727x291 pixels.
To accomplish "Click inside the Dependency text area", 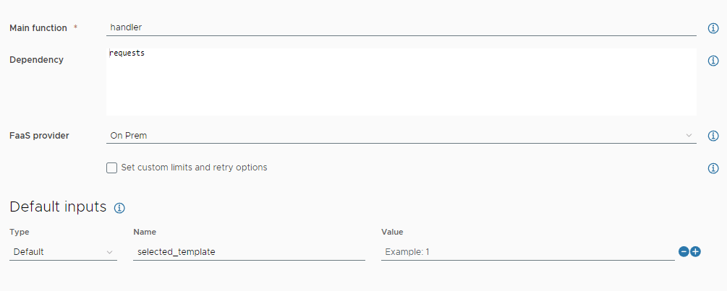I will click(401, 82).
